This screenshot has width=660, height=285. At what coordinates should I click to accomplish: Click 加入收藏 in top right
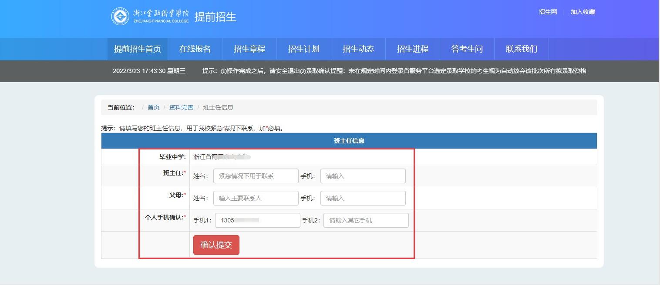click(x=583, y=12)
